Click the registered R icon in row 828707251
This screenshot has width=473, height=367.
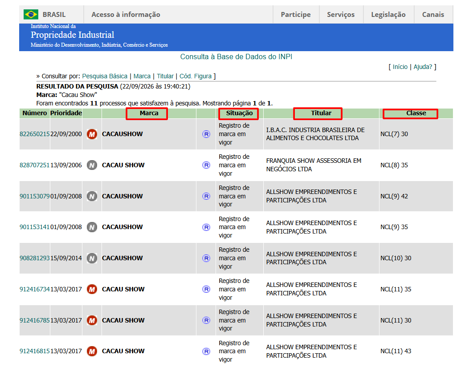click(x=206, y=165)
